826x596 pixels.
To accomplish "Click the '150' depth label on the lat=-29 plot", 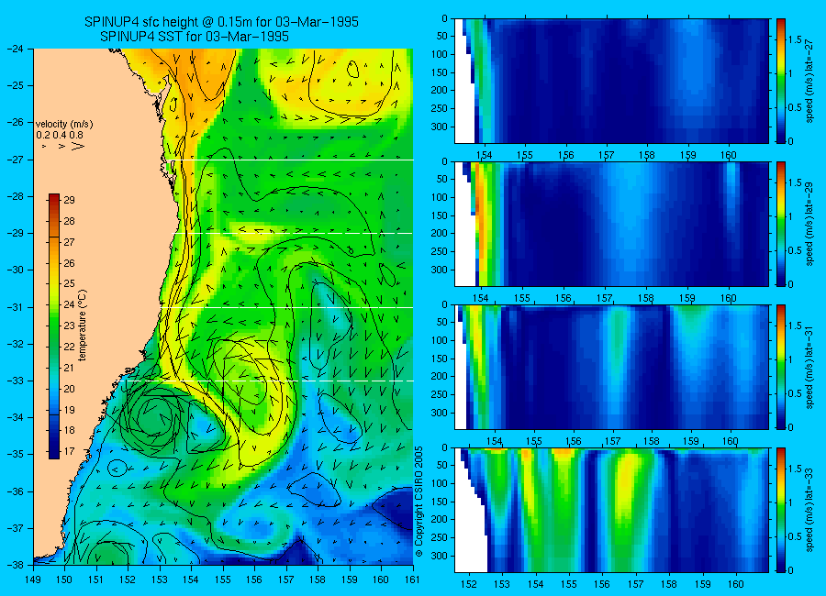I will pyautogui.click(x=440, y=215).
